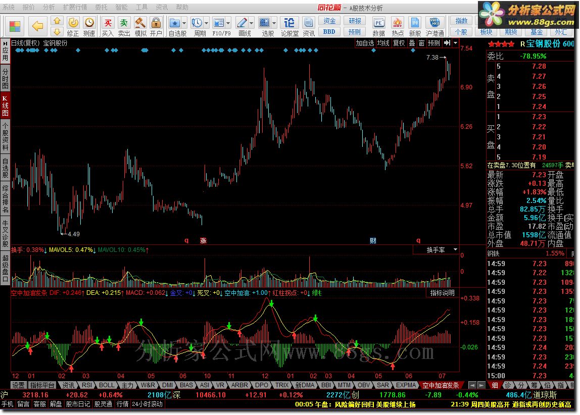Go back with the yellow left arrow
The width and height of the screenshot is (580, 415).
click(x=37, y=26)
